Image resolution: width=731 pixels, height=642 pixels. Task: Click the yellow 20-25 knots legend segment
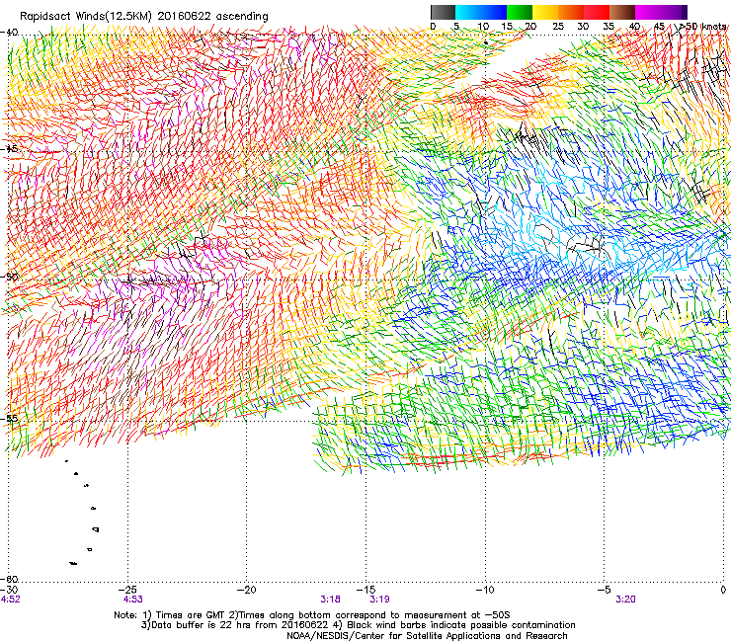(545, 12)
